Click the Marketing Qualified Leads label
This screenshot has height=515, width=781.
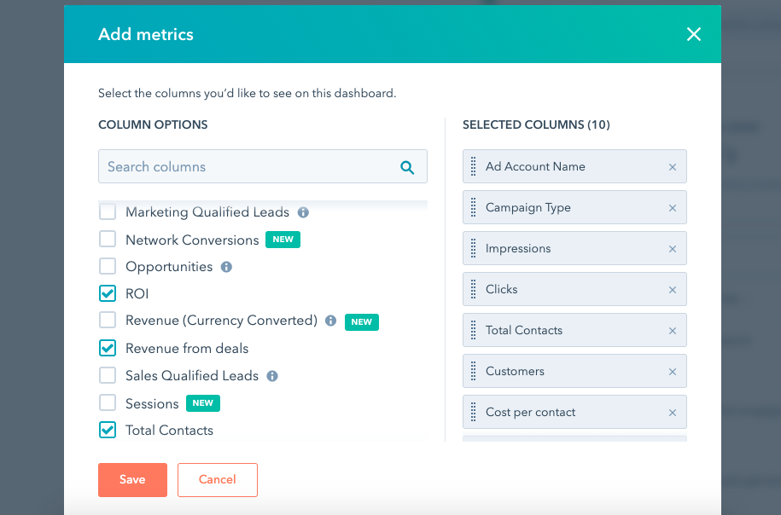click(207, 212)
